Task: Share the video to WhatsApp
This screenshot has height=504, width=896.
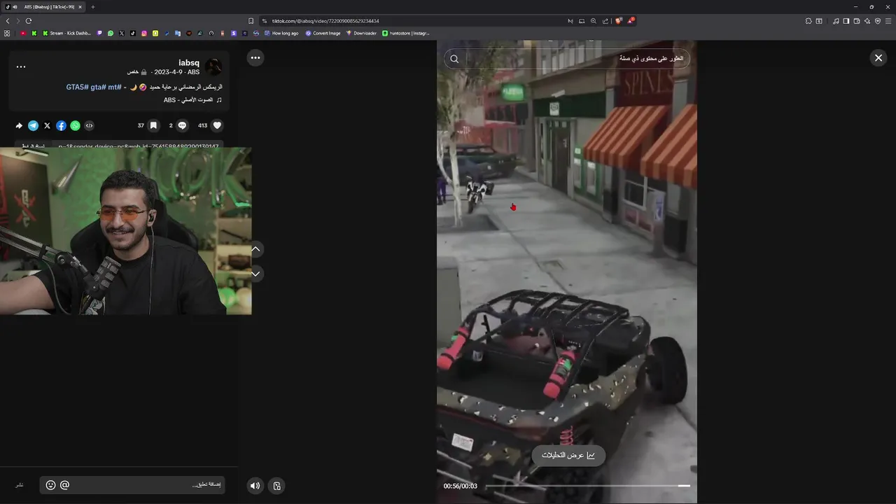Action: point(75,125)
